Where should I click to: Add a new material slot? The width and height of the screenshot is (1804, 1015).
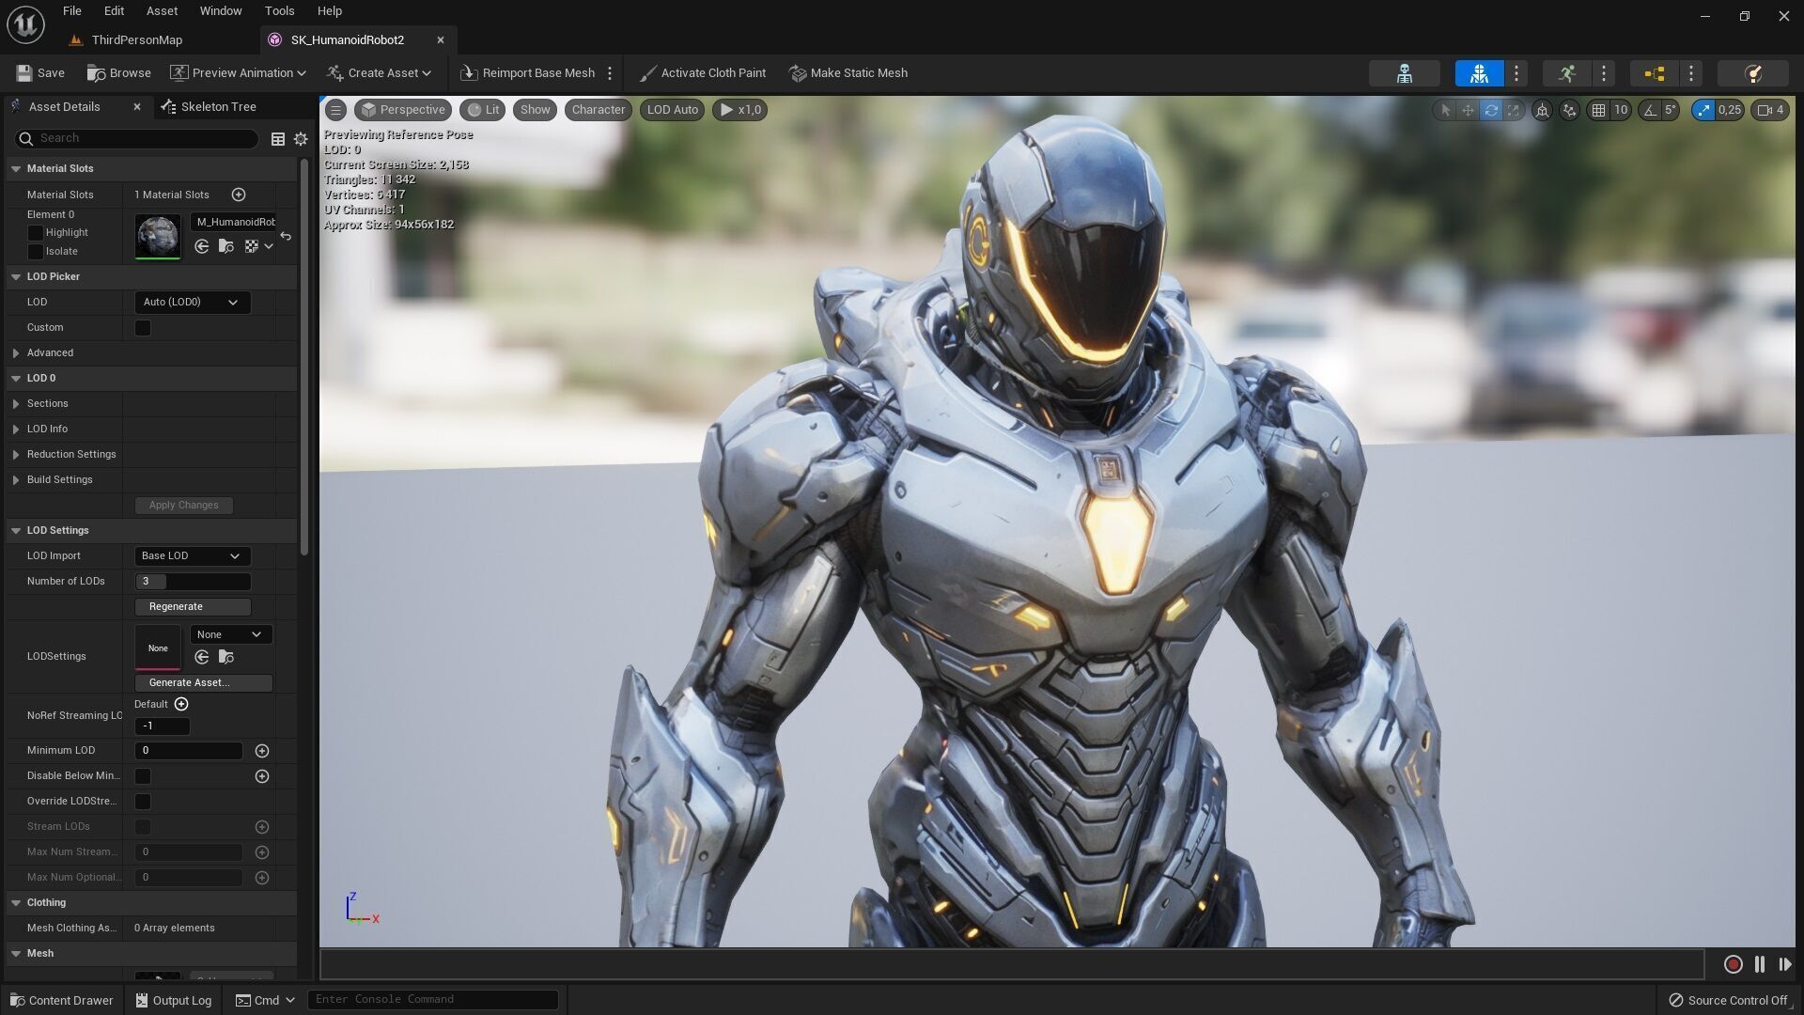tap(239, 195)
